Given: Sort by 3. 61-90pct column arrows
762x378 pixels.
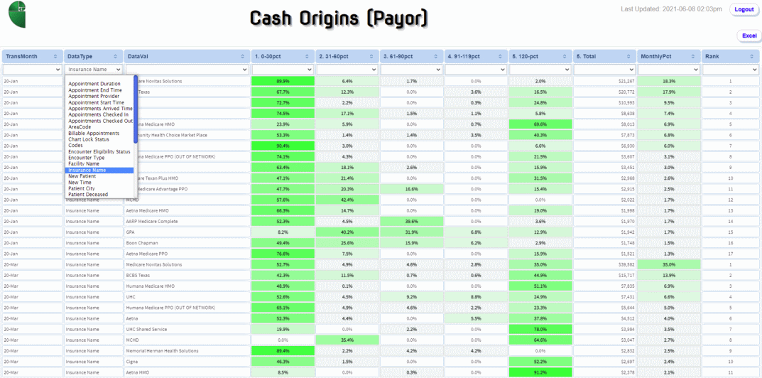Looking at the screenshot, I should tap(436, 57).
